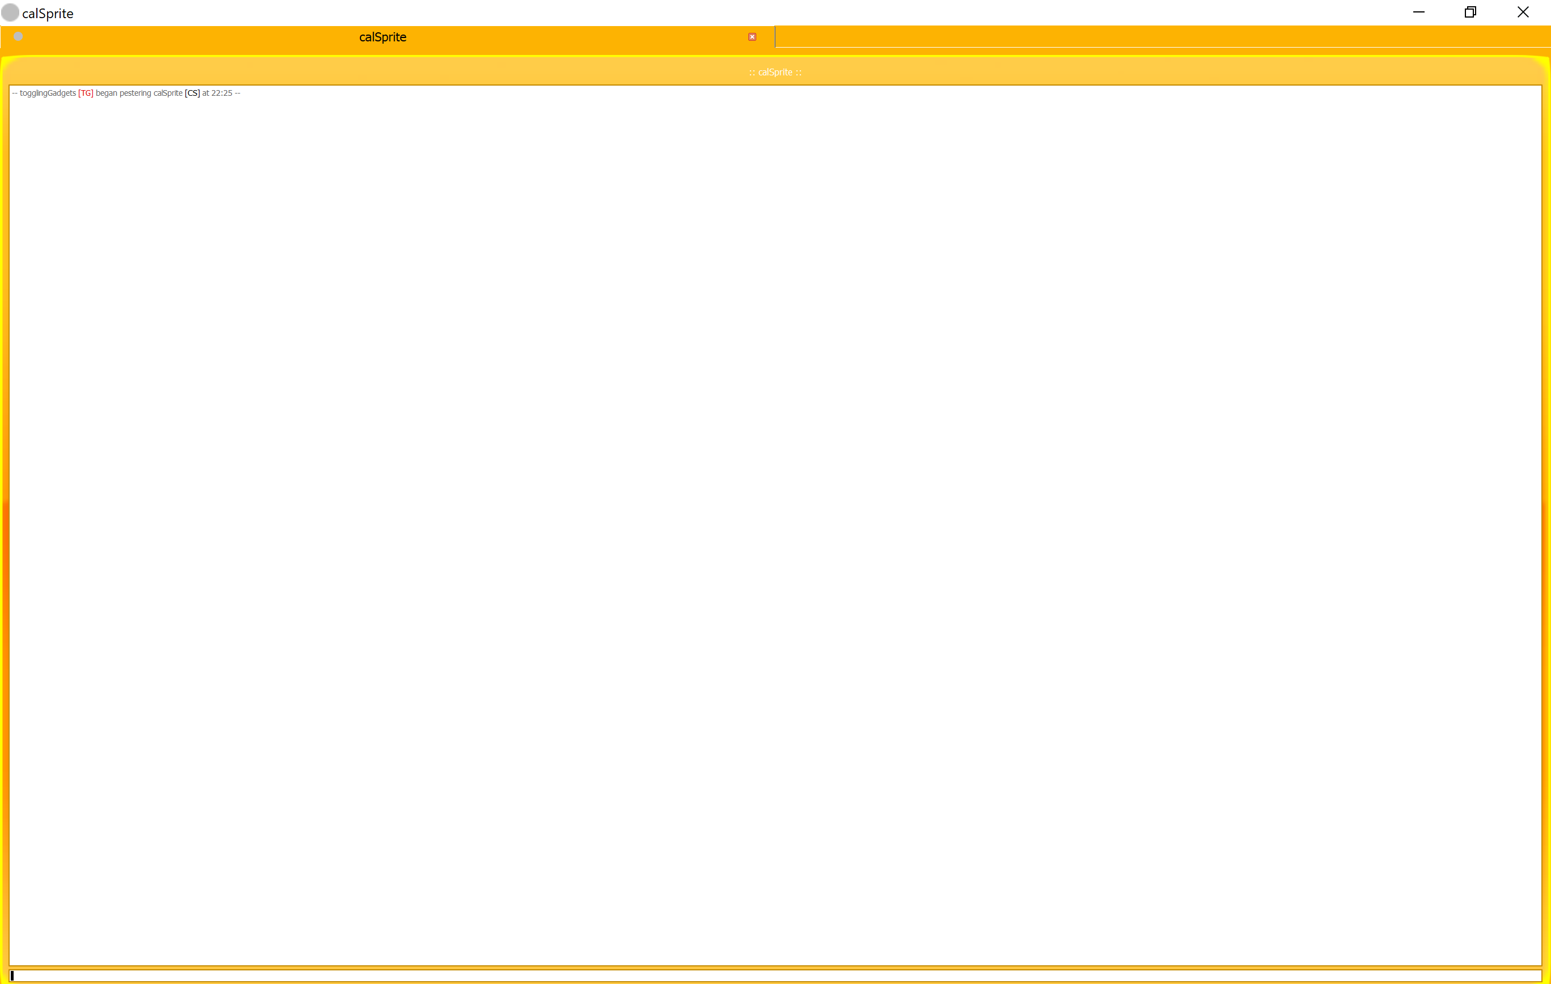
Task: Click the red [TG] handle tag
Action: [x=86, y=94]
